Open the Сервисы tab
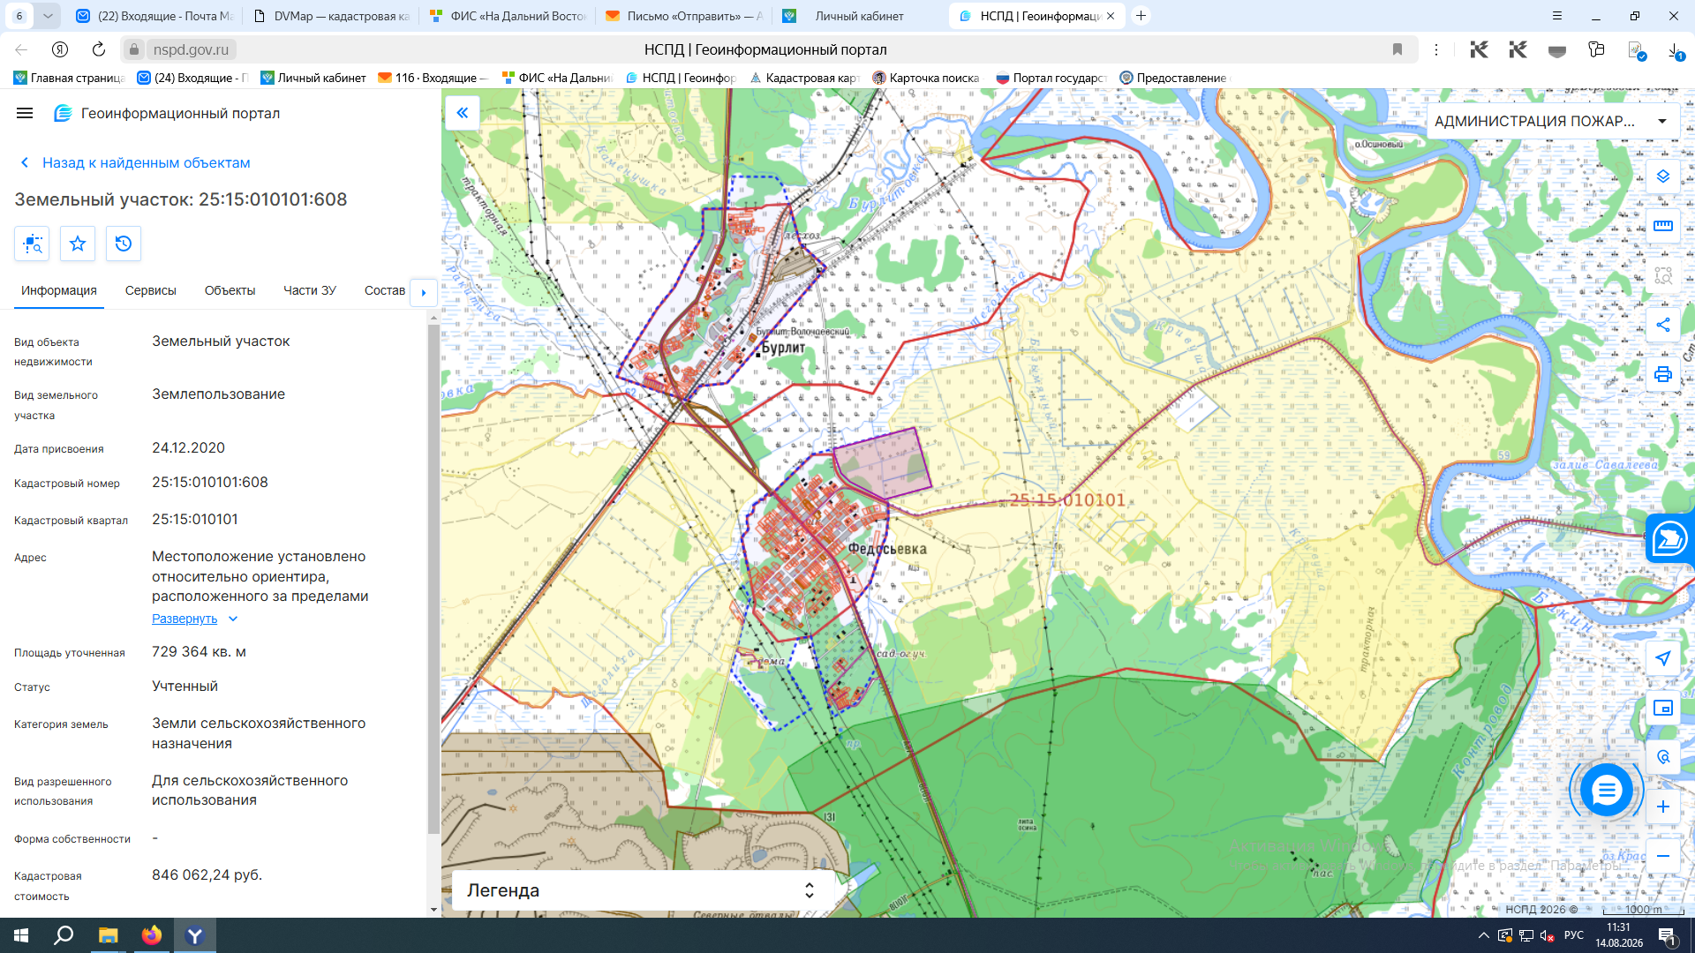 click(151, 290)
